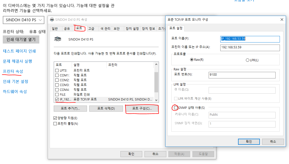Click the printer icon beside SINDOH D410 PS

click(x=58, y=39)
